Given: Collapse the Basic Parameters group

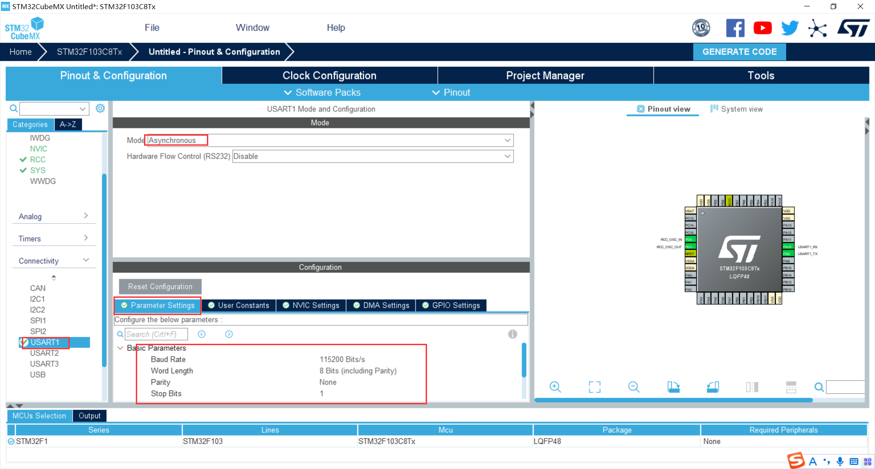Looking at the screenshot, I should tap(120, 348).
